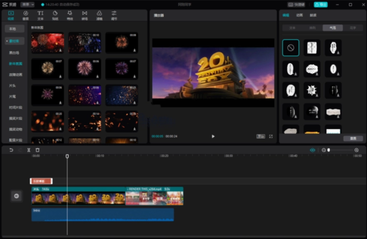
Task: Select 搞笑动物 category in sidebar
Action: point(16,129)
